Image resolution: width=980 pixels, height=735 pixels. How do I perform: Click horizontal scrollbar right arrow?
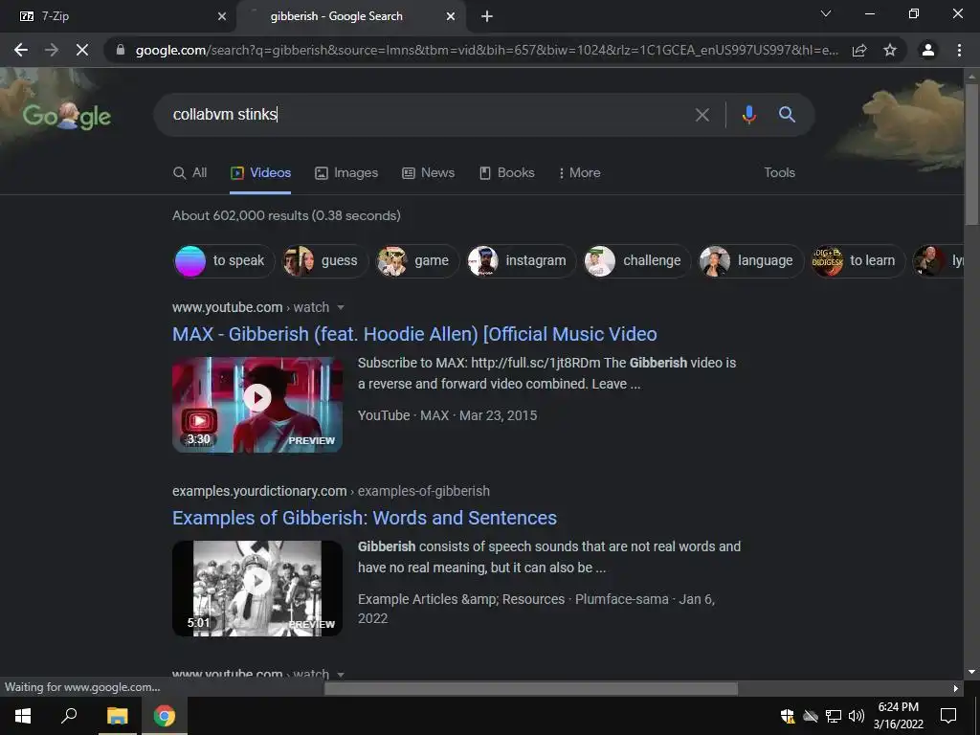point(956,689)
